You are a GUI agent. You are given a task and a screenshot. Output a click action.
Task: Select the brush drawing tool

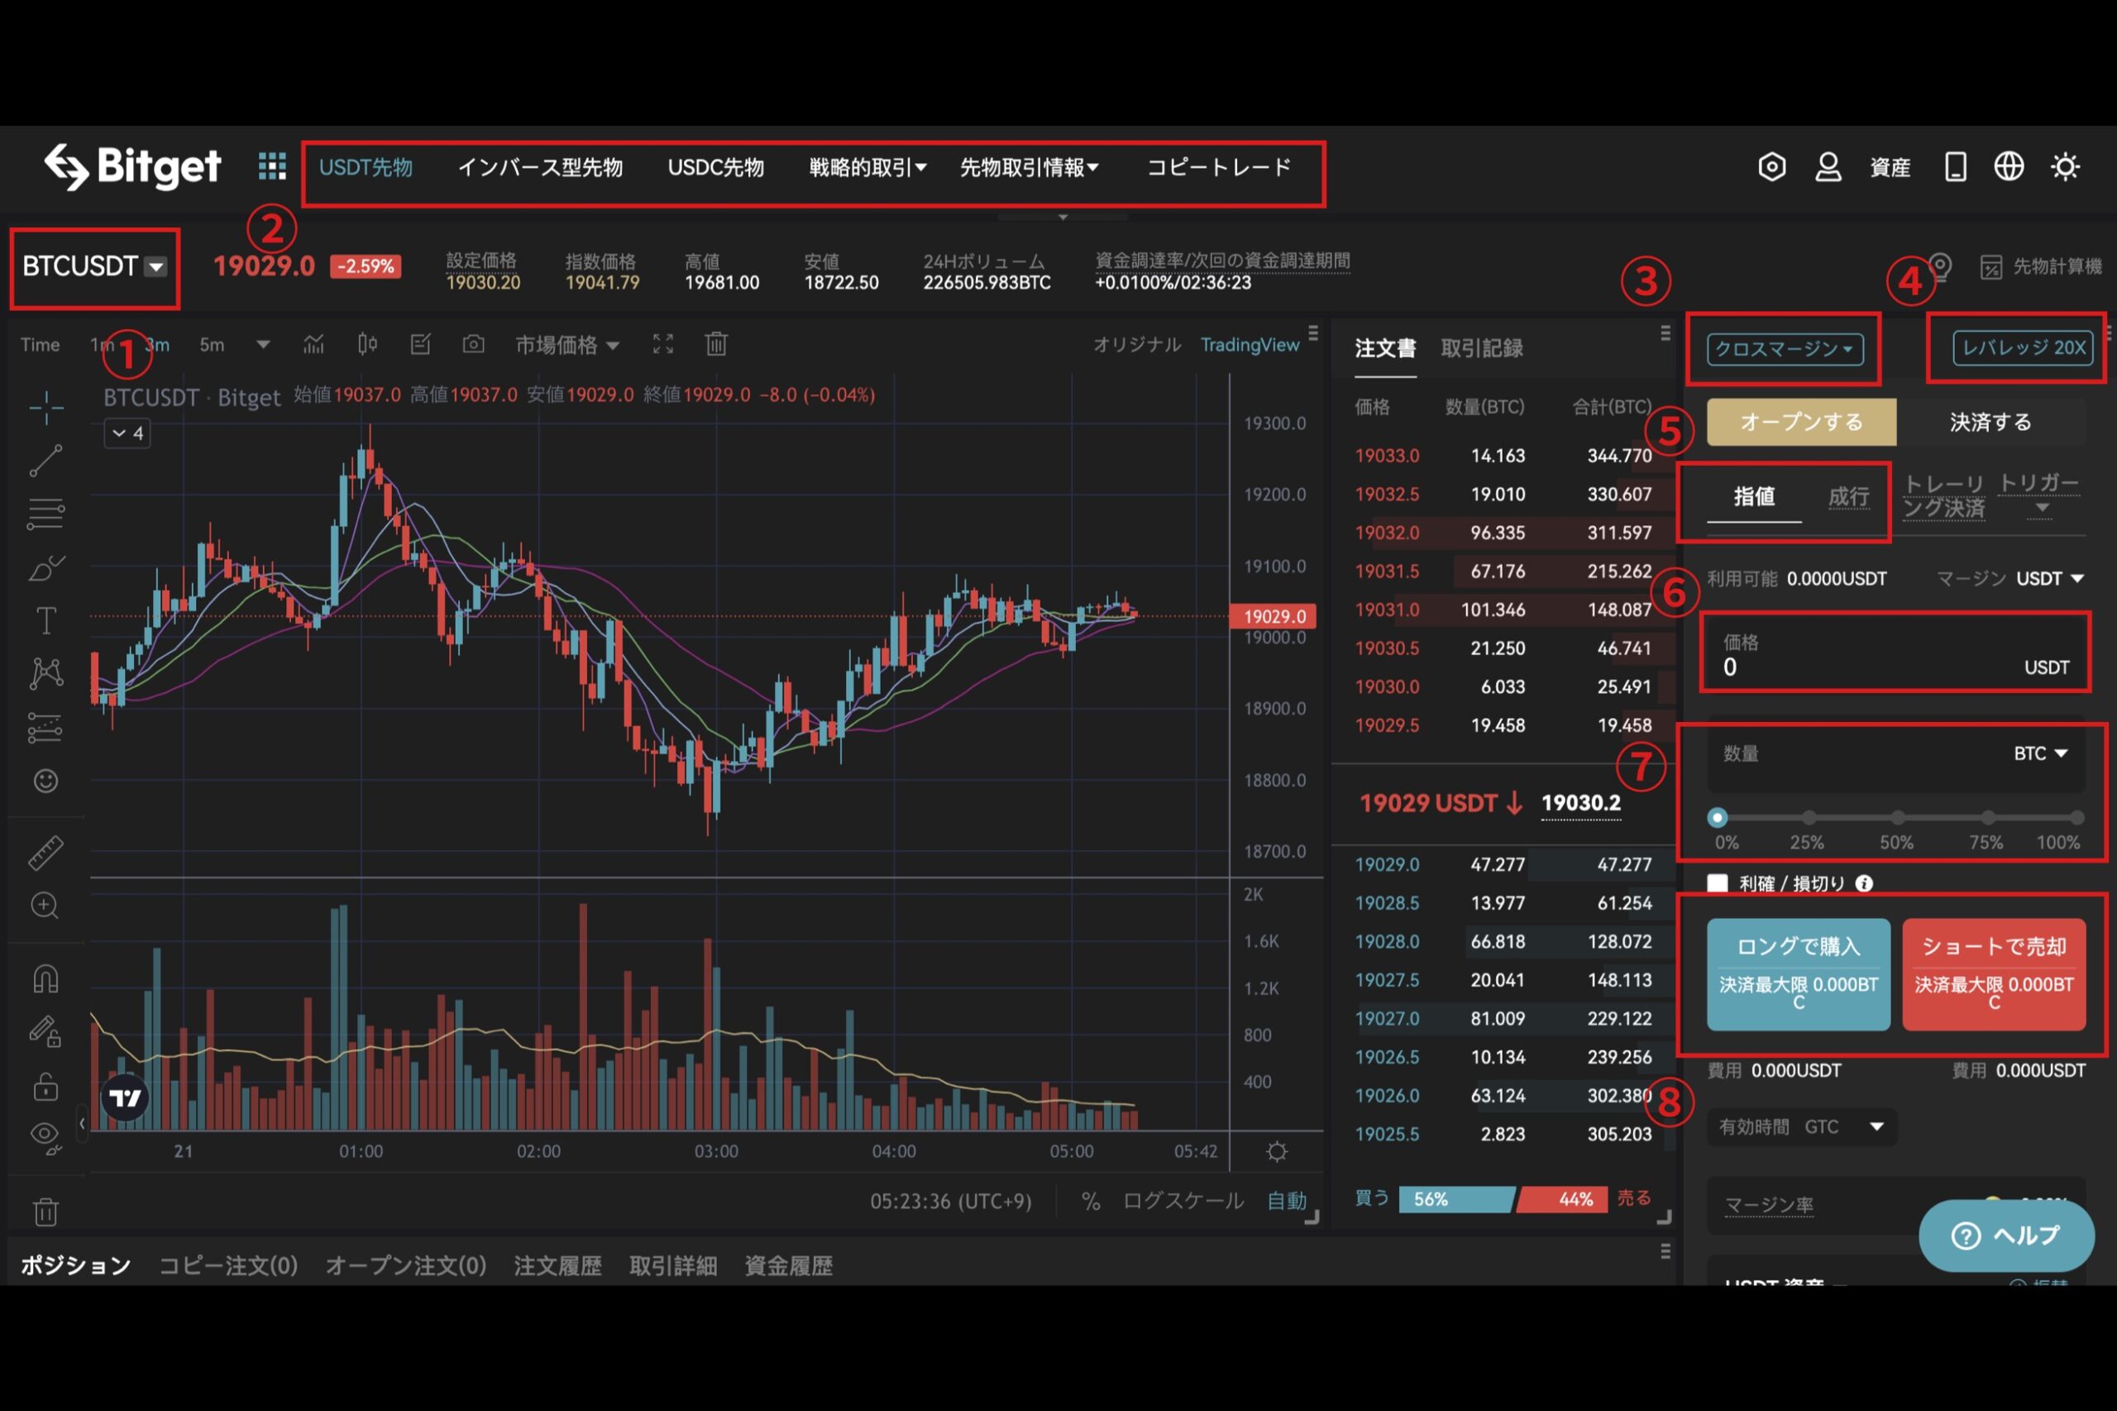(x=45, y=568)
